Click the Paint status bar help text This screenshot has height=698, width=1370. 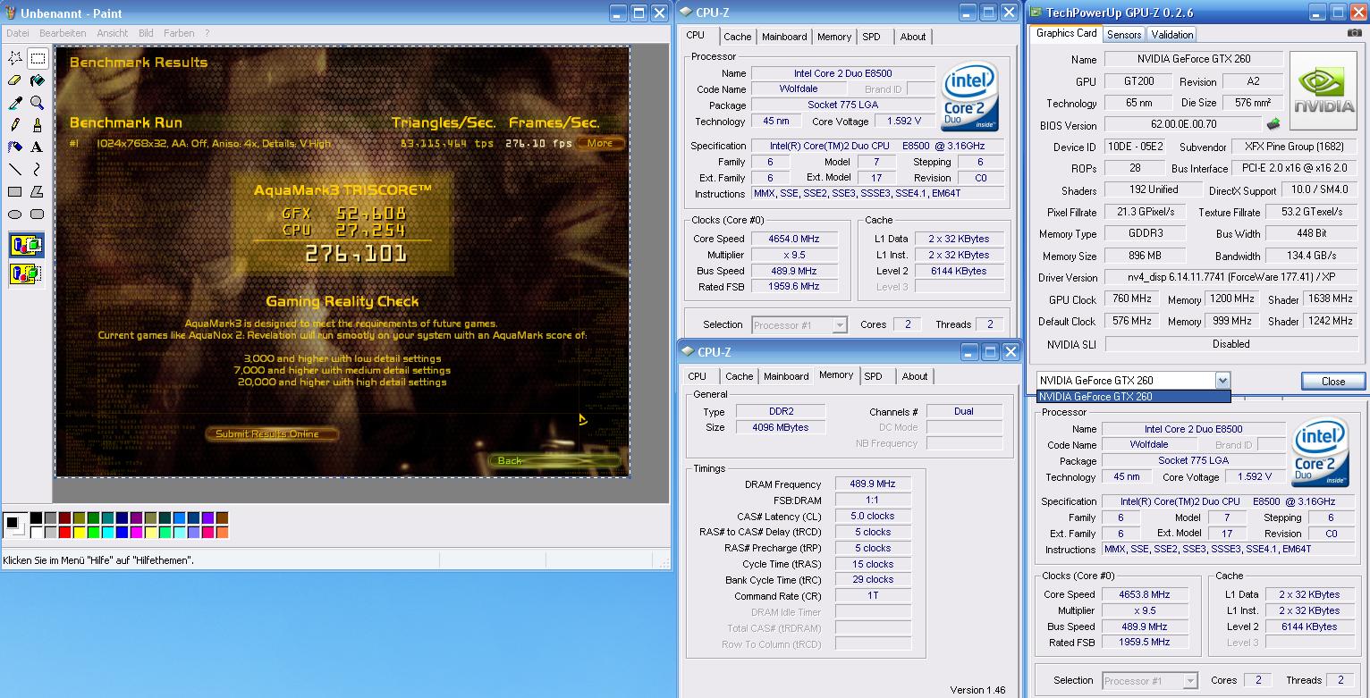pyautogui.click(x=98, y=560)
